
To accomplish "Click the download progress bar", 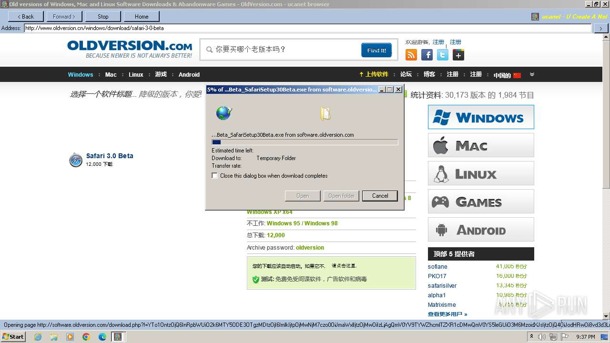I will click(x=305, y=142).
